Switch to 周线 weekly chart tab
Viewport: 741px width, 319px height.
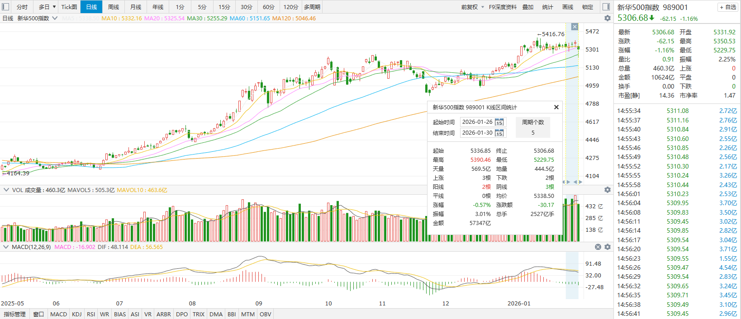pos(114,7)
